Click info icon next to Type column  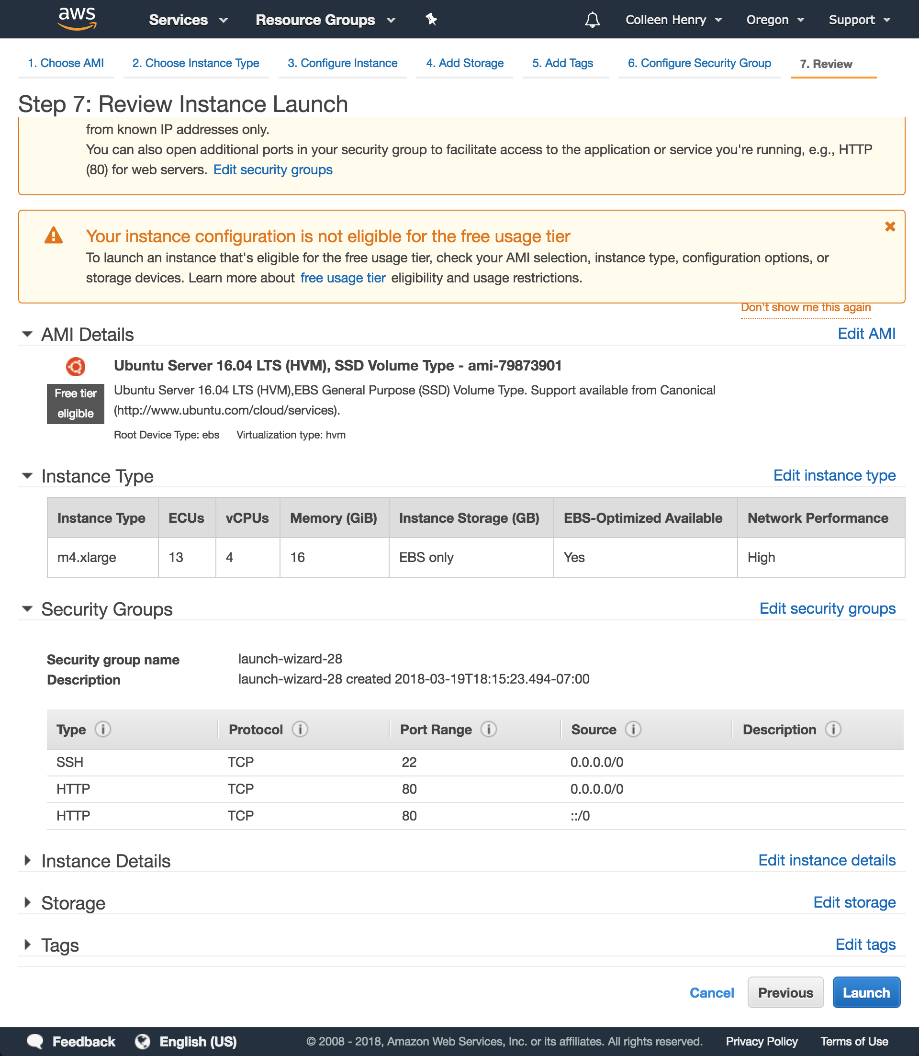pos(102,730)
